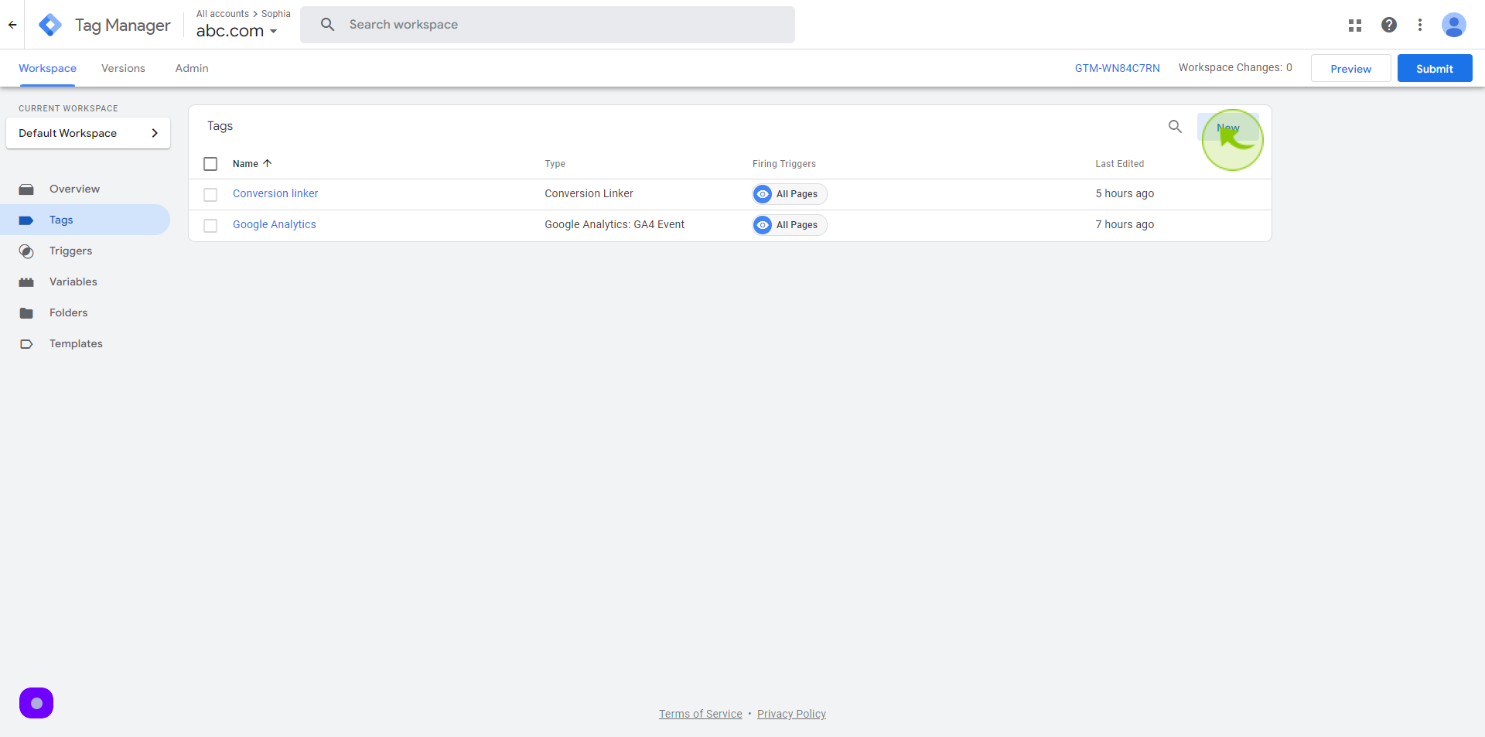Viewport: 1485px width, 737px height.
Task: Sort tags by Name column
Action: [252, 164]
